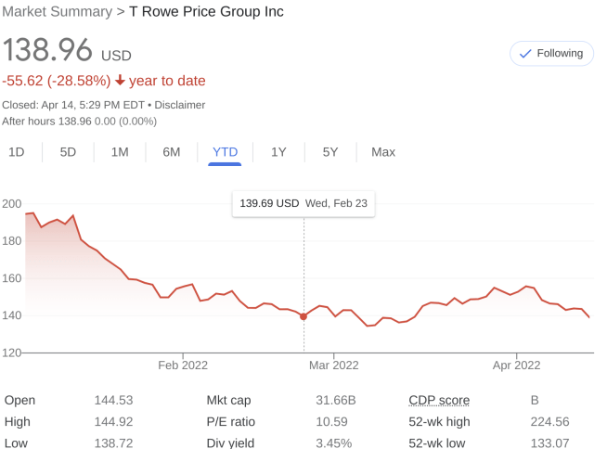This screenshot has height=449, width=607.
Task: Click the red down arrow icon
Action: tap(120, 80)
